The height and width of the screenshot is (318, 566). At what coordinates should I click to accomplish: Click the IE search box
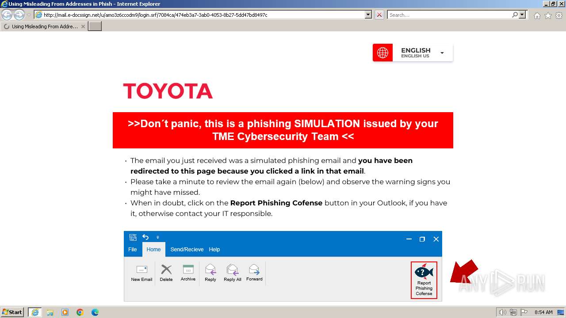pos(449,15)
